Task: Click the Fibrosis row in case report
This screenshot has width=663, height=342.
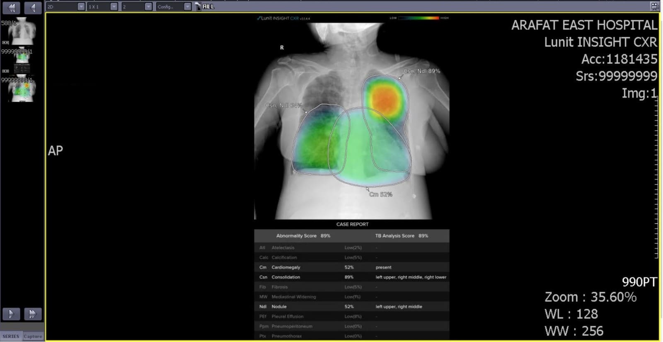Action: click(x=352, y=287)
